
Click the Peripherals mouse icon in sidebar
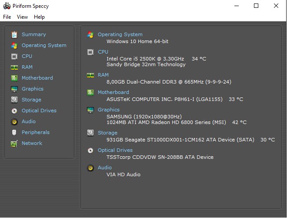(x=14, y=132)
